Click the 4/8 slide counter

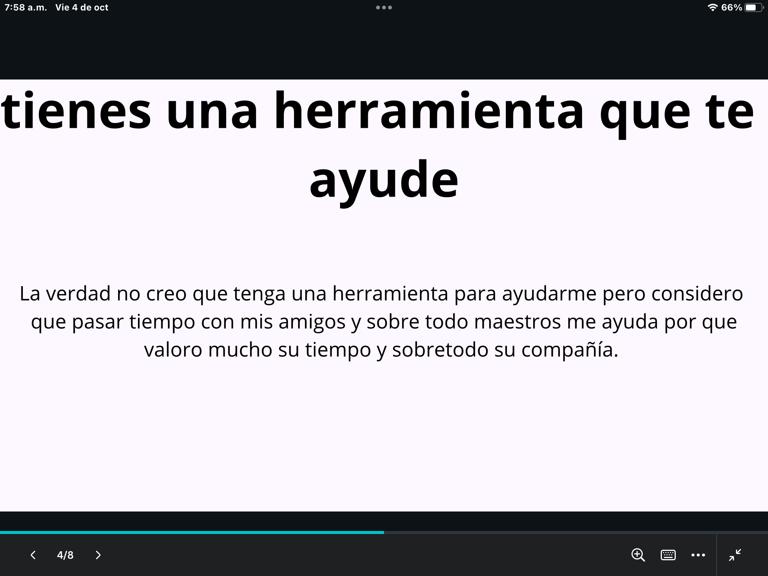click(x=65, y=555)
